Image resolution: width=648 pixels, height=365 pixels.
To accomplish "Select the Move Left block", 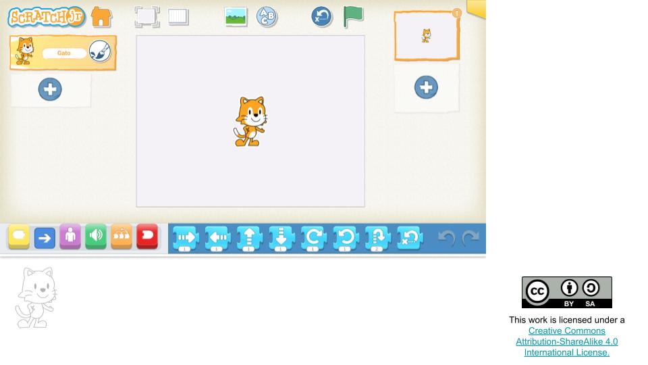I will (217, 239).
